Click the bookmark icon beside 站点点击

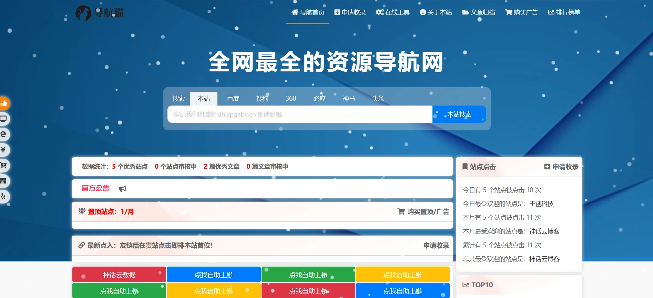pos(465,167)
